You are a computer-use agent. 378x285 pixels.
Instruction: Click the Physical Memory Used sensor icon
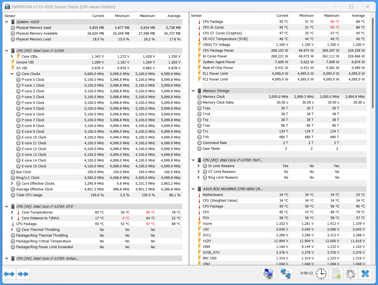[x=13, y=28]
